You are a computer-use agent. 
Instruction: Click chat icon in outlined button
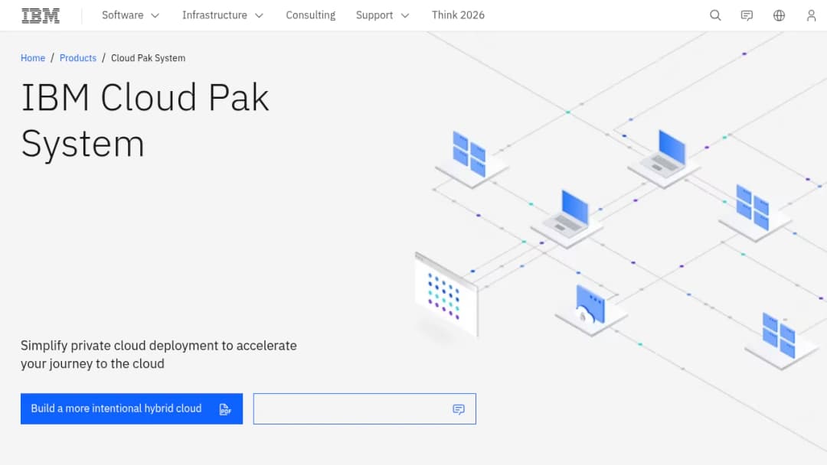tap(459, 409)
